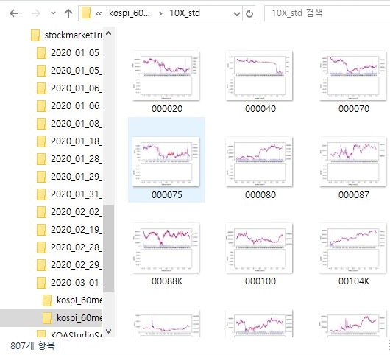The height and width of the screenshot is (355, 390).
Task: Click folder icon of highlighted kospi_60me row
Action: click(48, 318)
